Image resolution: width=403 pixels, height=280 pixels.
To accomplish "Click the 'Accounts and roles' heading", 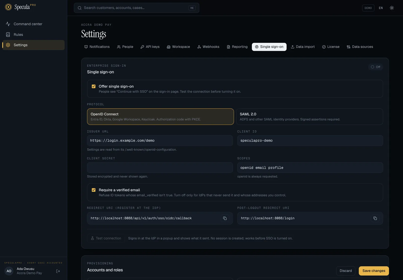I will pyautogui.click(x=105, y=270).
